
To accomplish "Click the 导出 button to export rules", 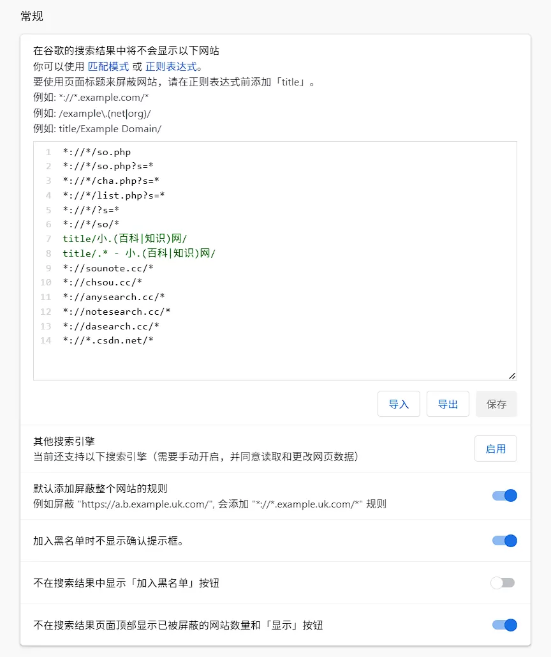I will point(448,404).
